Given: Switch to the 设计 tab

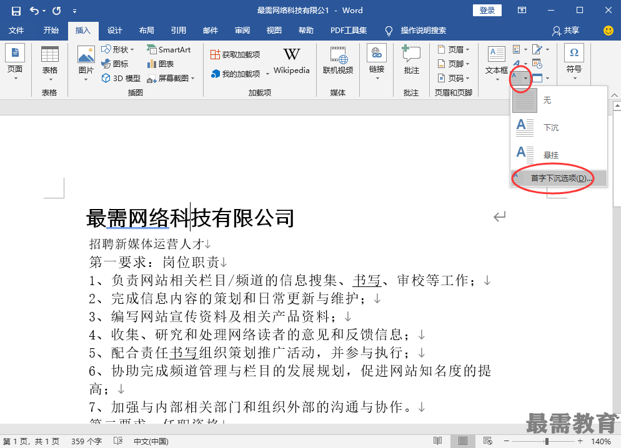Looking at the screenshot, I should pyautogui.click(x=114, y=31).
